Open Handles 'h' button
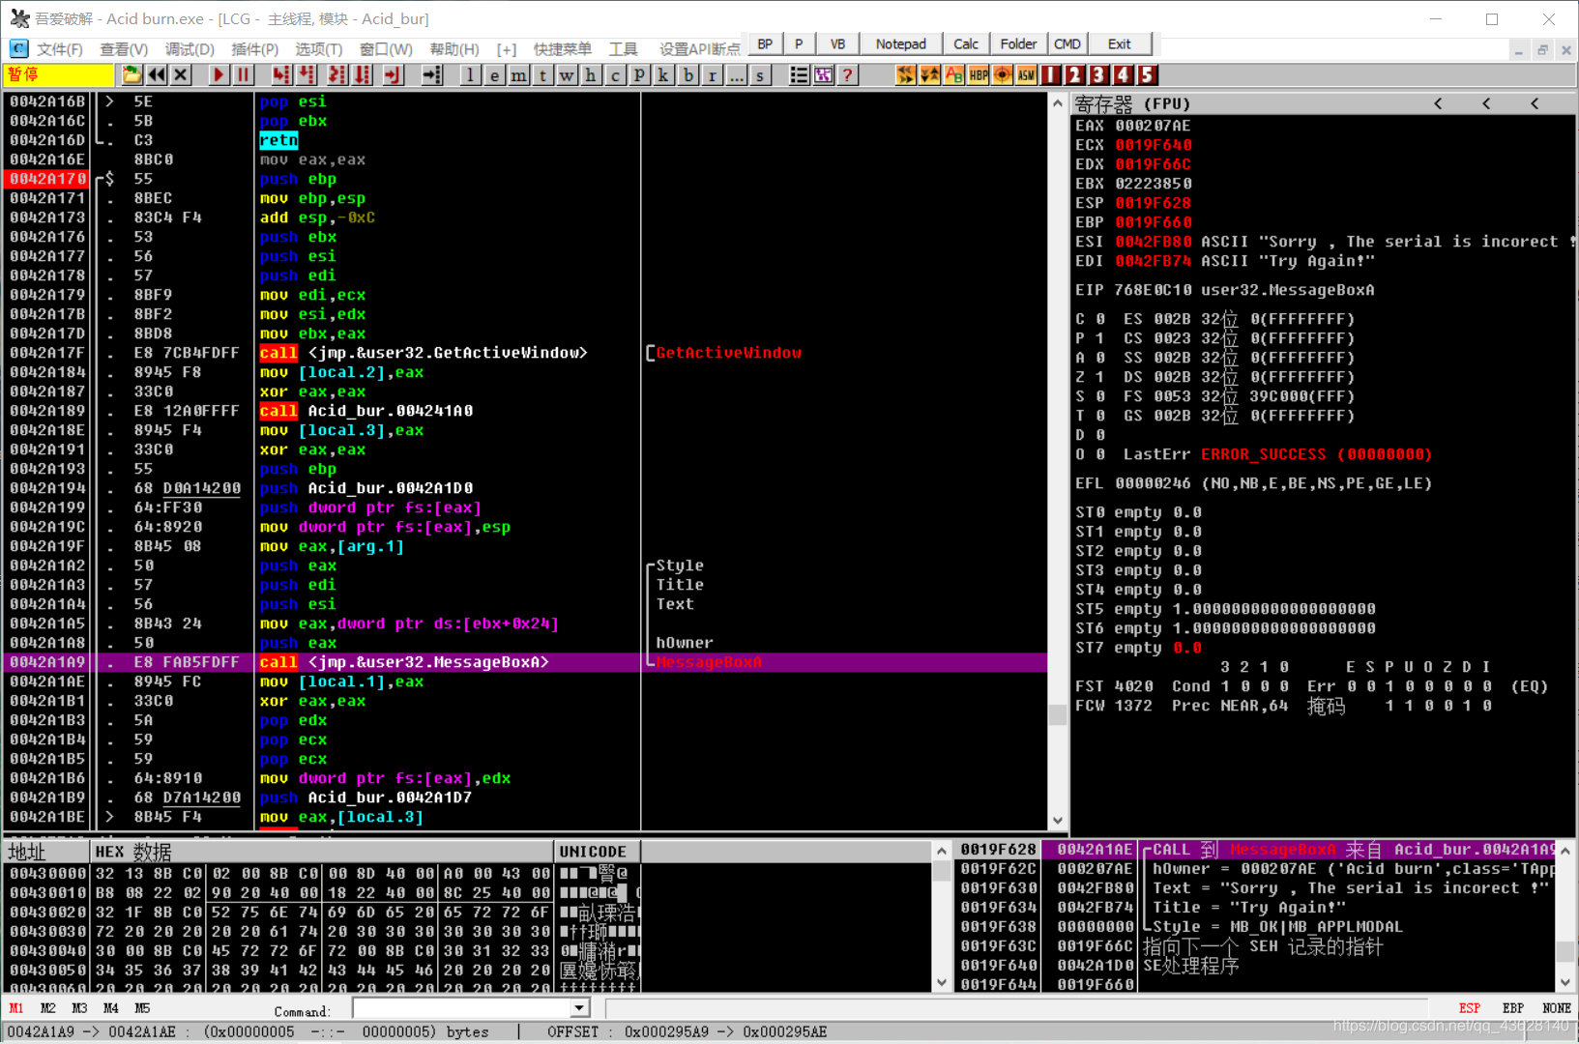 tap(591, 74)
